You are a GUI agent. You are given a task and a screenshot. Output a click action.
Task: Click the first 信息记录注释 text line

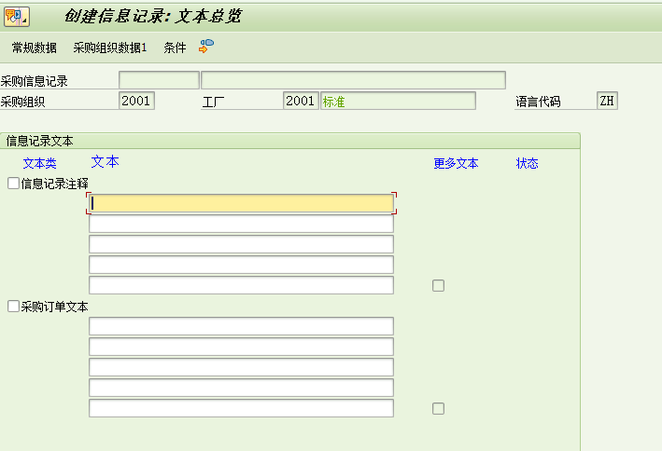241,203
